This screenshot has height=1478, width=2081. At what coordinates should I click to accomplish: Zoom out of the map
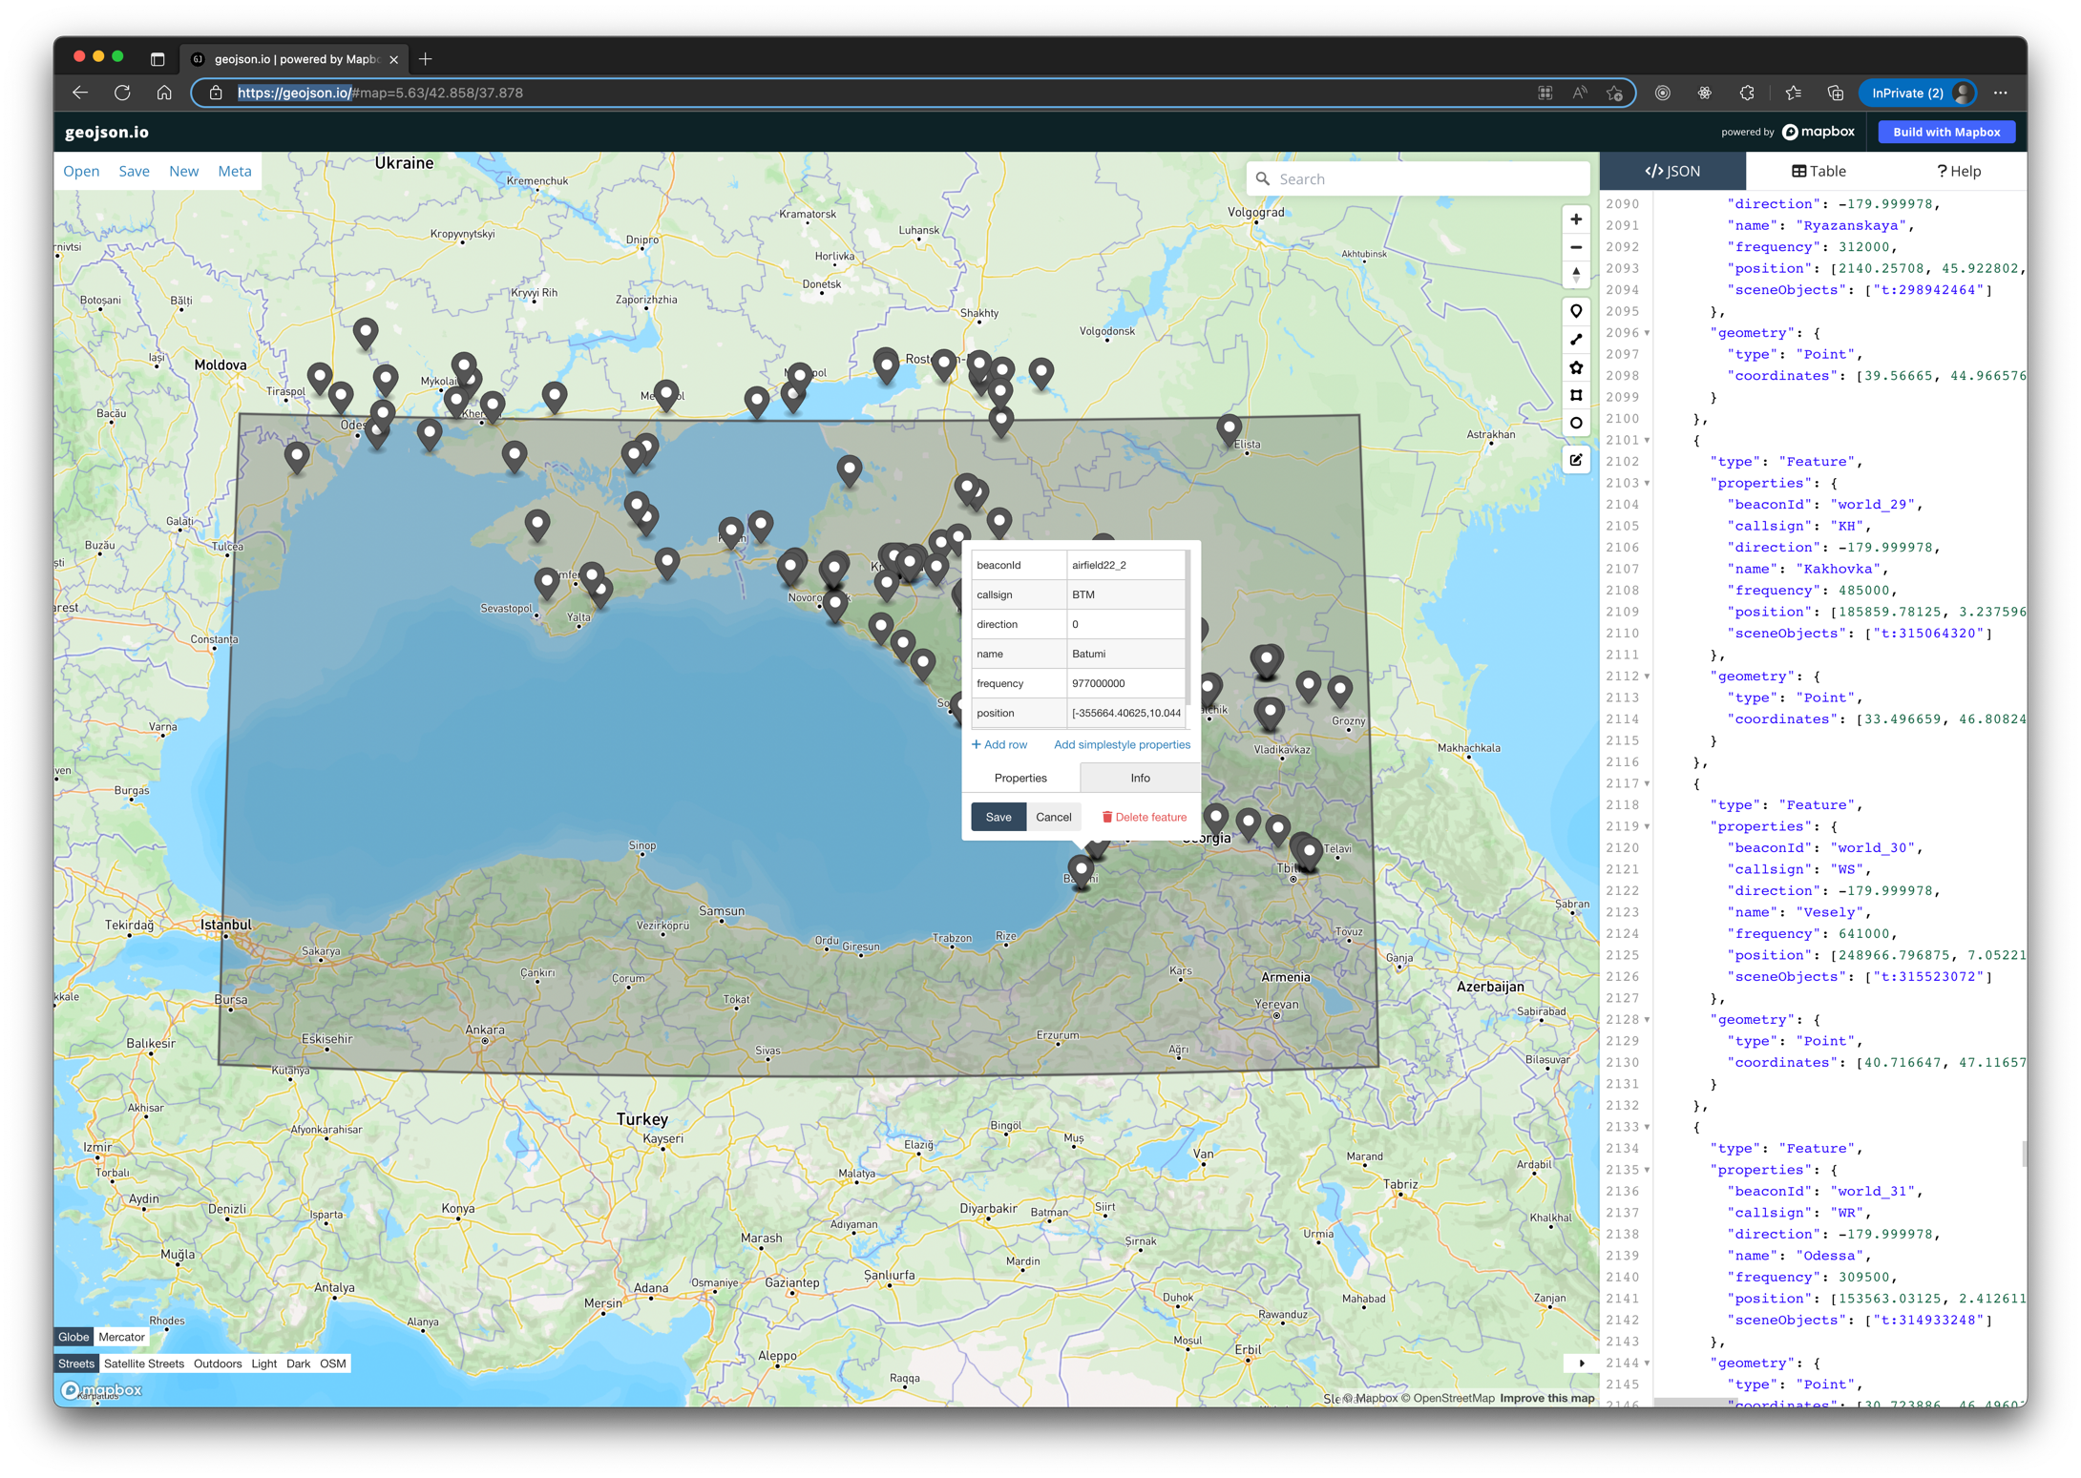point(1576,247)
